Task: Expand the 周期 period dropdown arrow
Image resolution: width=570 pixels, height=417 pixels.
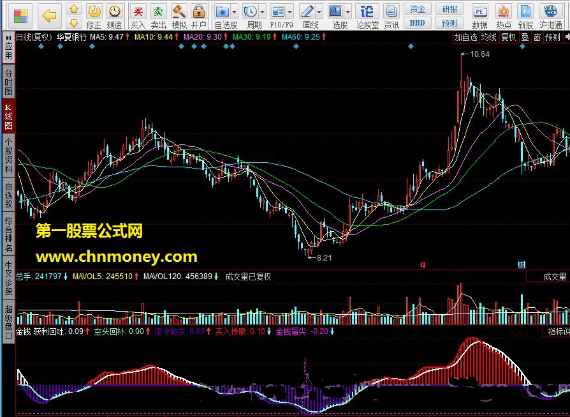Action: point(262,12)
